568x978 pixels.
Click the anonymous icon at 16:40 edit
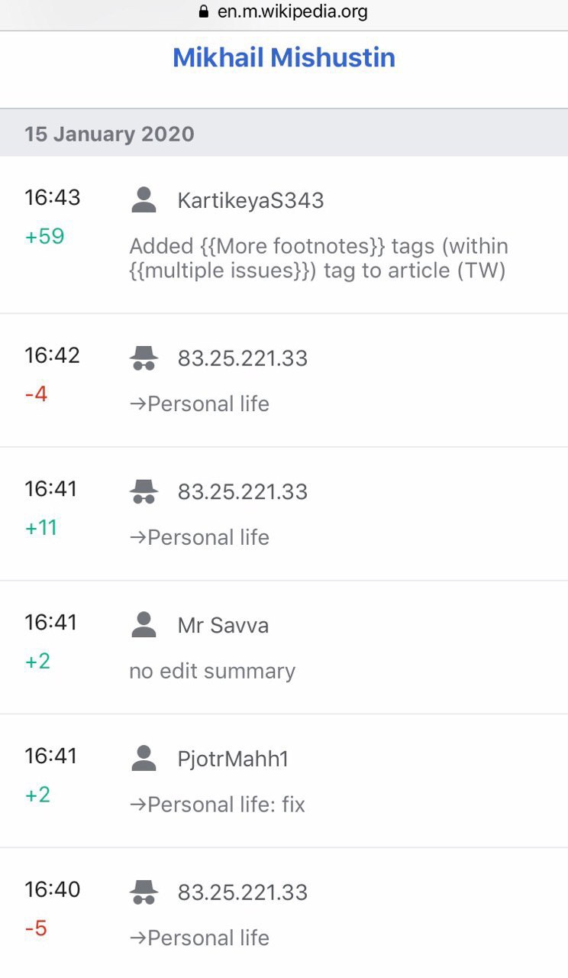pyautogui.click(x=144, y=892)
